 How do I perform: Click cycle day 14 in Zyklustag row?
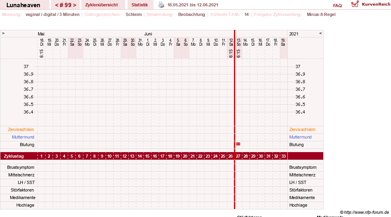(140, 156)
